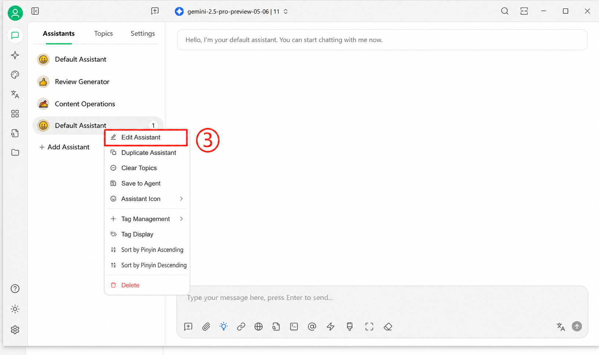
Task: Click the default assistant greeting message
Action: pos(382,40)
